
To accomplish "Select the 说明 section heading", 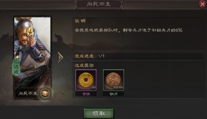I will [x=80, y=21].
